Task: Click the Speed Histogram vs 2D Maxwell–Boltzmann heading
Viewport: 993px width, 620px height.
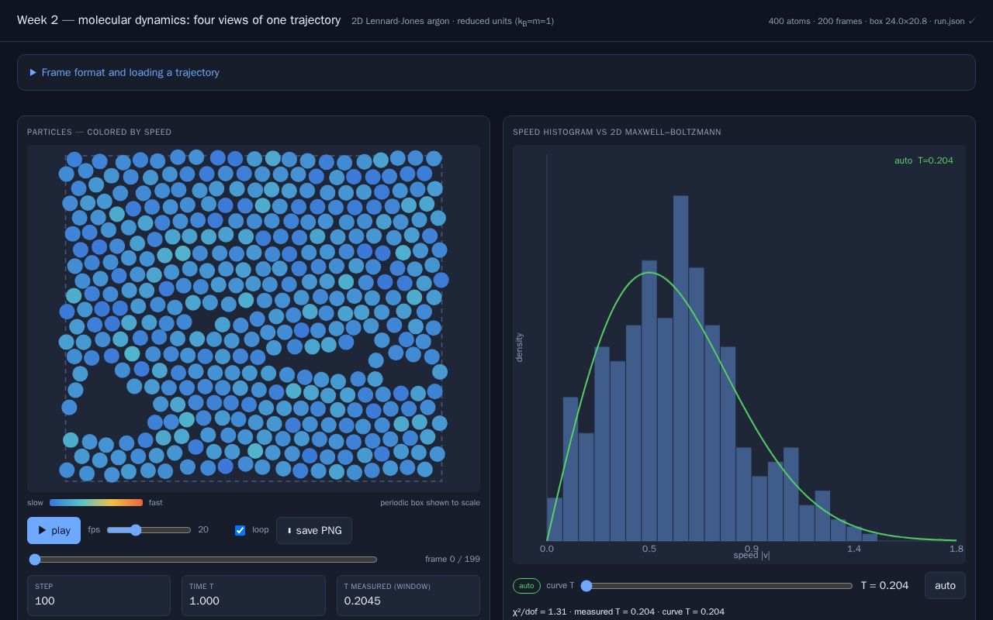Action: pos(617,132)
